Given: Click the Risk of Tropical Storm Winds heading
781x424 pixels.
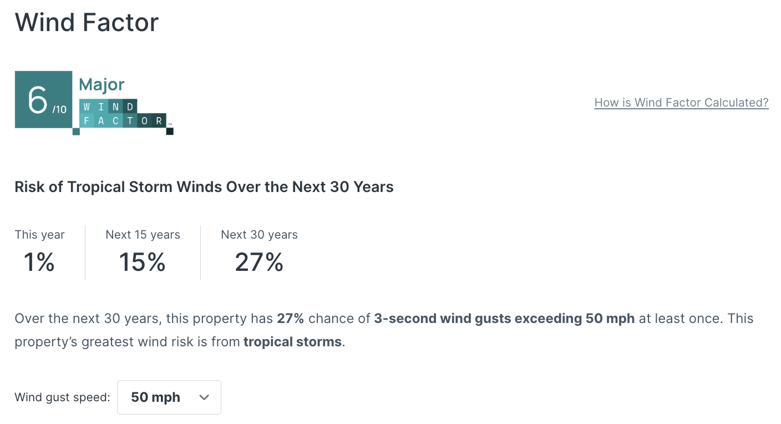Looking at the screenshot, I should (204, 186).
